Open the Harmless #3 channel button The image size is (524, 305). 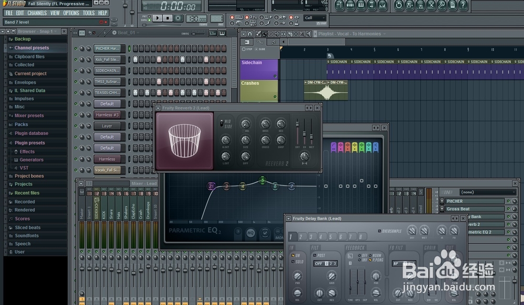click(107, 115)
